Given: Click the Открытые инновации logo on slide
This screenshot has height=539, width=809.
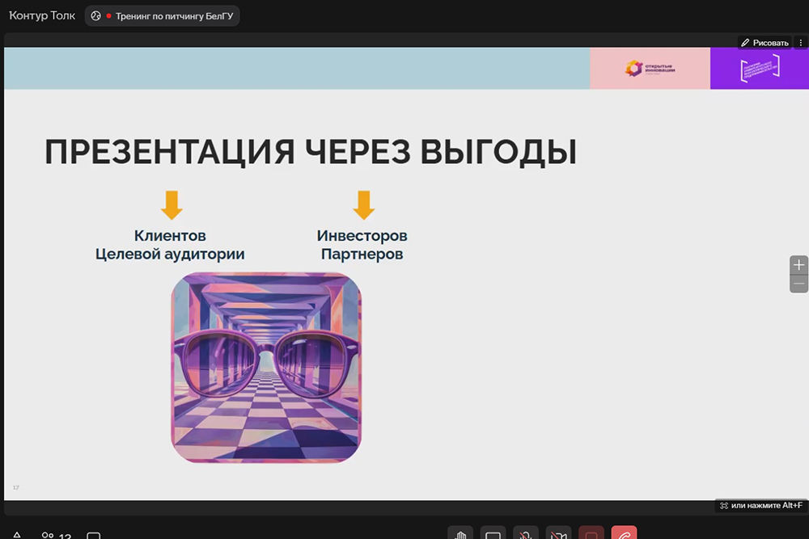Looking at the screenshot, I should click(x=650, y=69).
